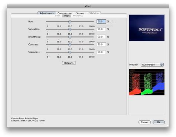Click the Contrast slider knob
Viewport: 176px width, 137px height.
click(x=70, y=45)
